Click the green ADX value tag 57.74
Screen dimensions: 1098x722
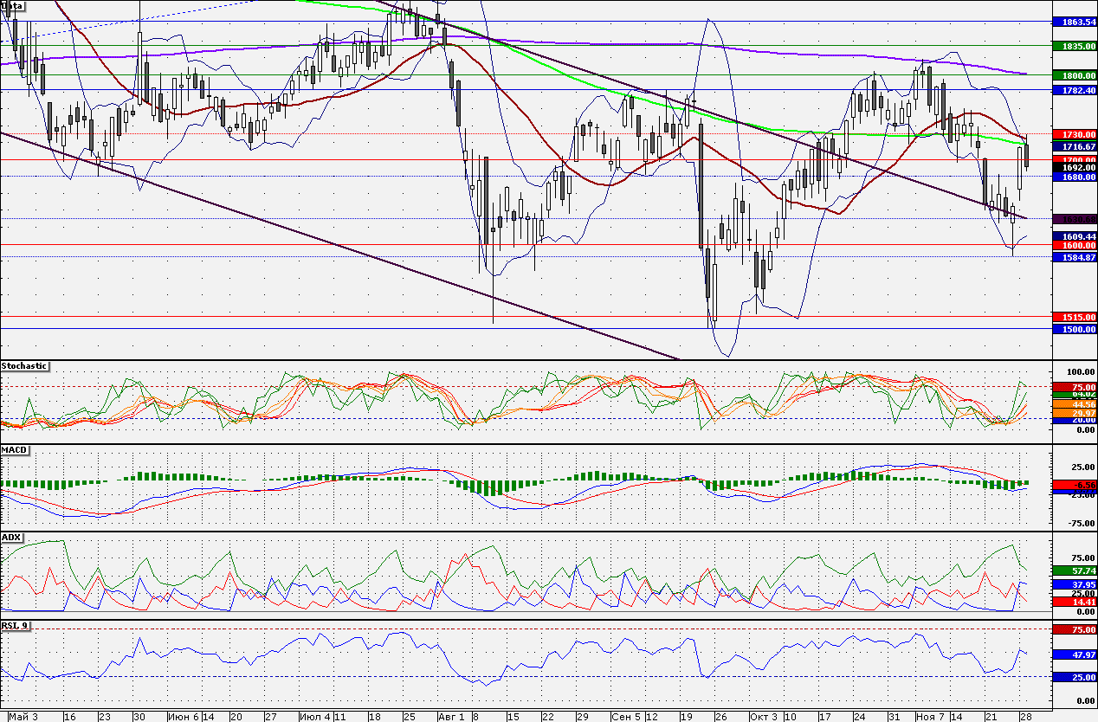point(1074,571)
